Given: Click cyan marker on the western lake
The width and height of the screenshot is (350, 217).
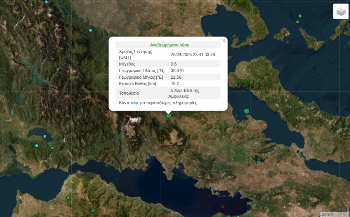Looking at the screenshot, I should [45, 136].
